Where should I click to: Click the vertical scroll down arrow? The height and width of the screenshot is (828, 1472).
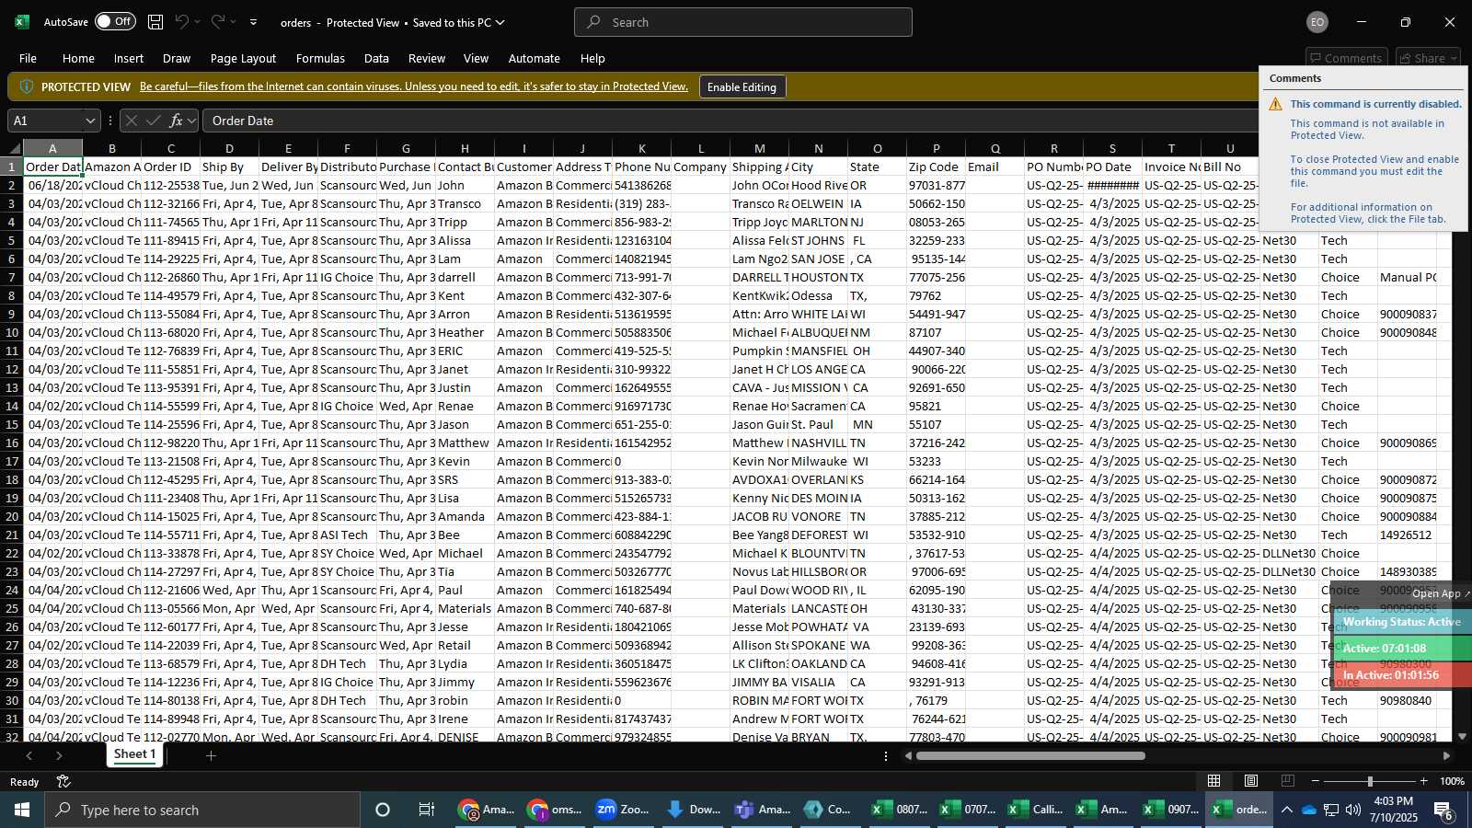pyautogui.click(x=1463, y=736)
